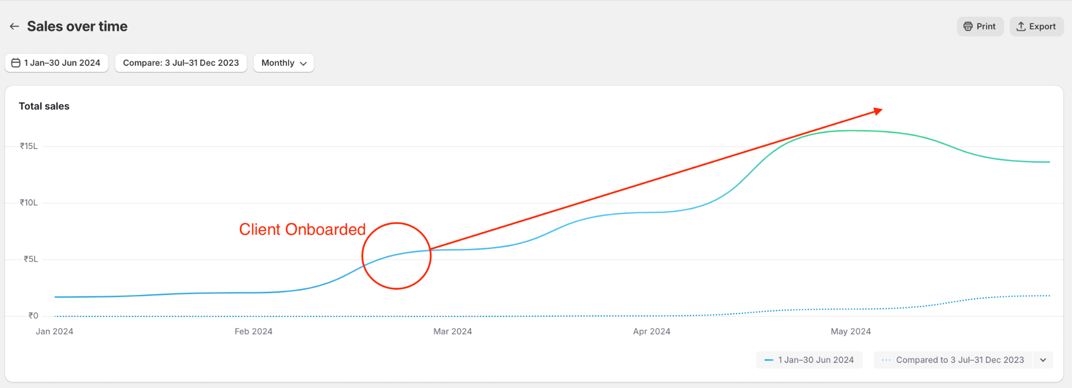Click the red arrowhead tip on chart
The image size is (1072, 388).
point(879,110)
